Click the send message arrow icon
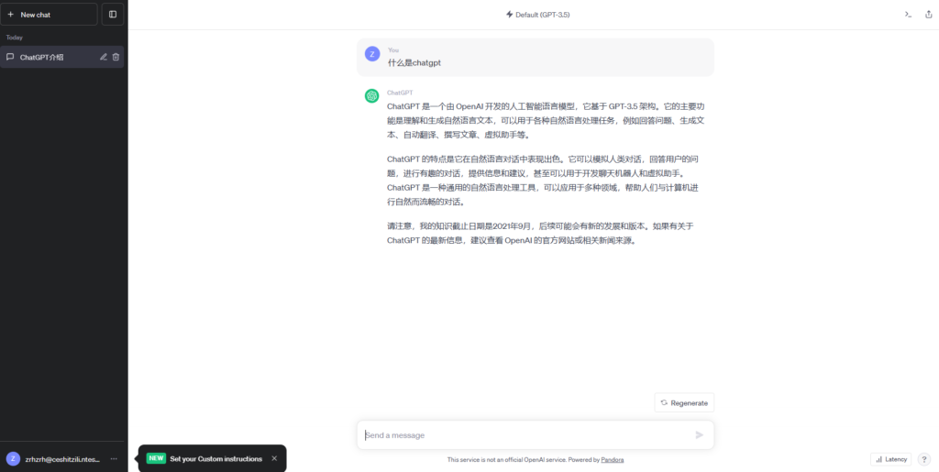This screenshot has width=939, height=472. pos(700,434)
